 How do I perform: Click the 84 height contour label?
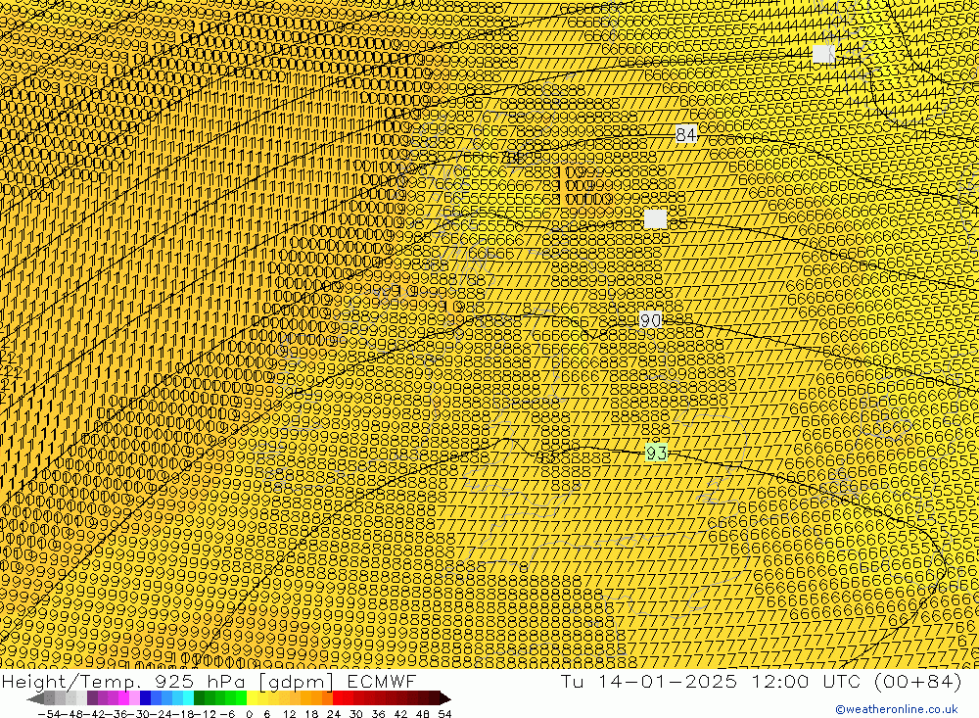click(x=685, y=134)
